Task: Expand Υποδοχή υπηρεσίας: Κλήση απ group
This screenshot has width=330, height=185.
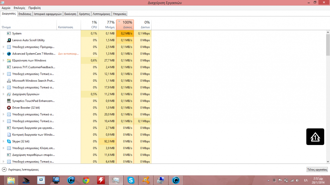Action: pyautogui.click(x=3, y=148)
